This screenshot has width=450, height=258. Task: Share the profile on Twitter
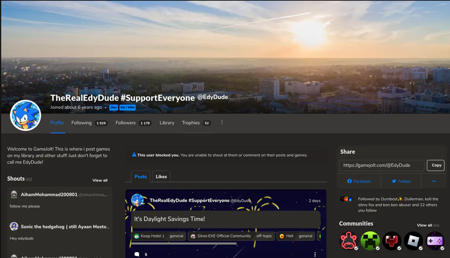pos(401,181)
